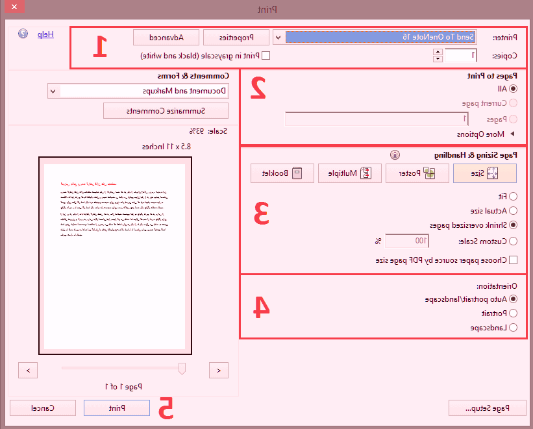The image size is (533, 429).
Task: Enable Print in grayscale (black and white)
Action: click(x=266, y=55)
